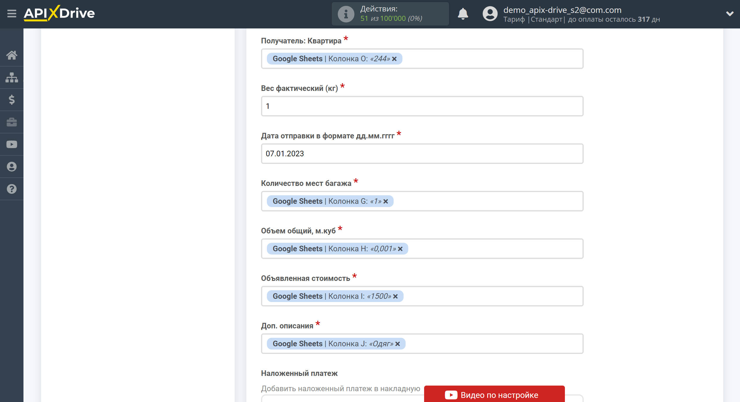Viewport: 740px width, 402px height.
Task: Open the profile user icon in sidebar
Action: [x=12, y=167]
